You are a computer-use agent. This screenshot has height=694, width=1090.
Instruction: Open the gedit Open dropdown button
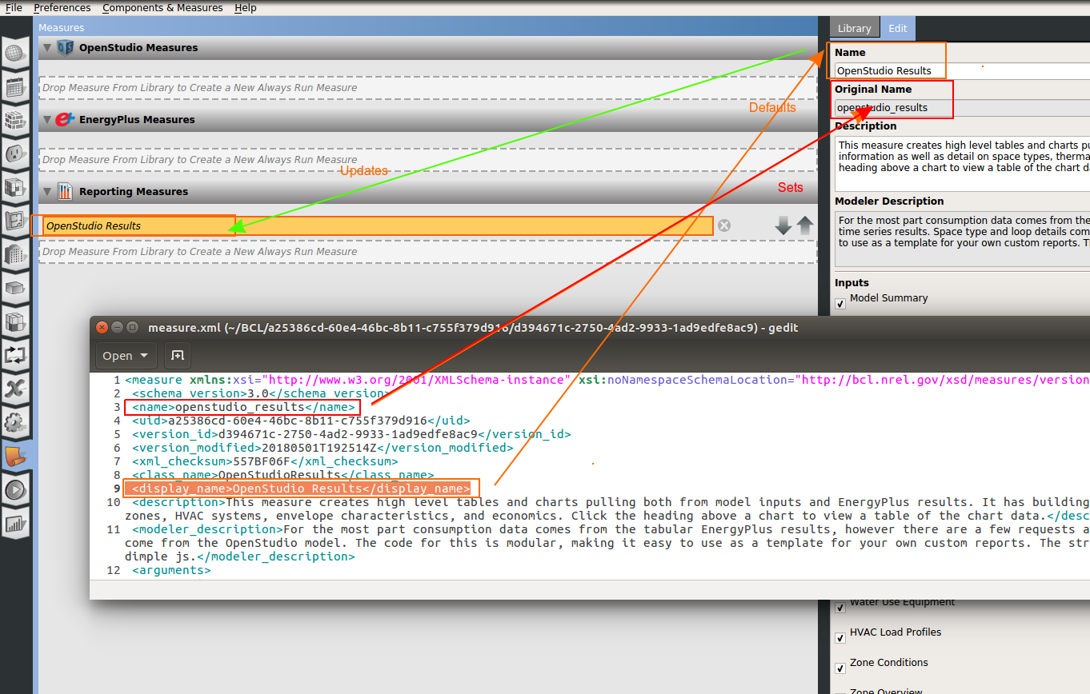127,355
